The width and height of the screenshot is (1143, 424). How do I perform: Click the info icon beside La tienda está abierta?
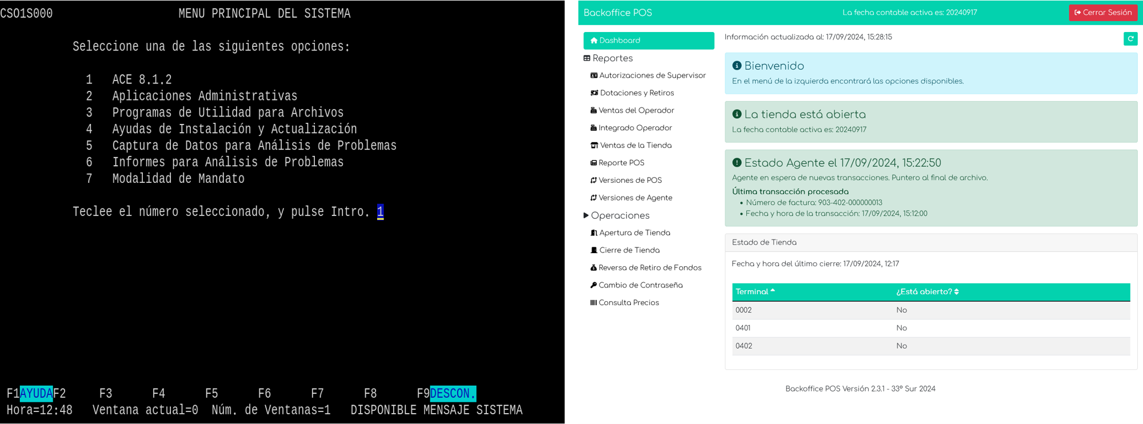737,114
